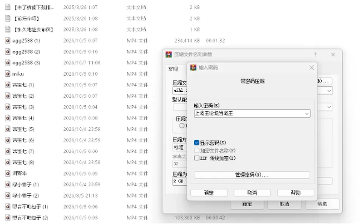This screenshot has height=224, width=362.
Task: Close the 输入密码 dialog
Action: (x=312, y=67)
